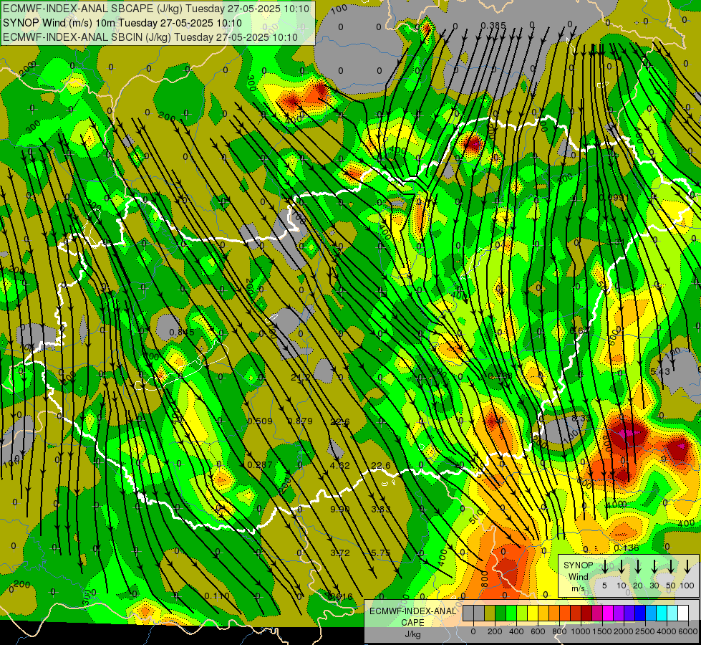Click the map value 0.845

click(x=182, y=332)
